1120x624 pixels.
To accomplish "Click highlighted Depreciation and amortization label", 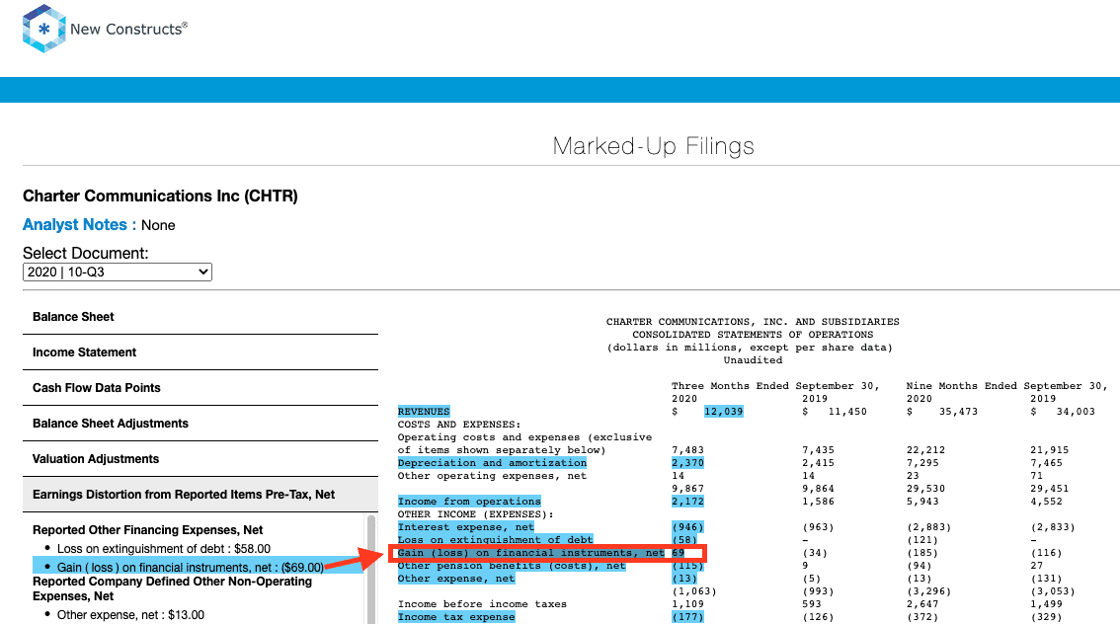I will point(492,463).
